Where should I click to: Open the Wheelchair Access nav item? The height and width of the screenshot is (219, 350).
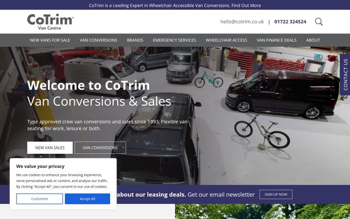[x=227, y=40]
